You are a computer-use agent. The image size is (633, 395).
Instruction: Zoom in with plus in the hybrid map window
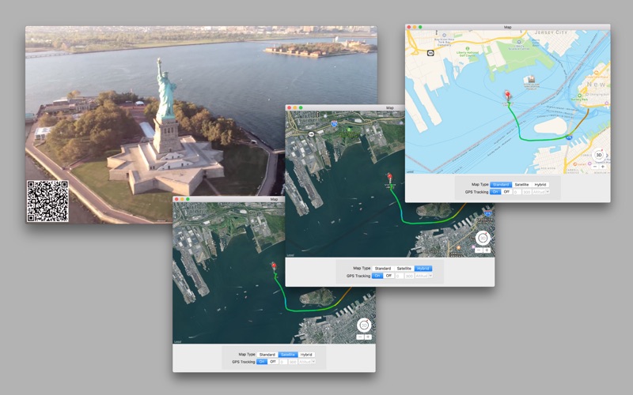487,250
